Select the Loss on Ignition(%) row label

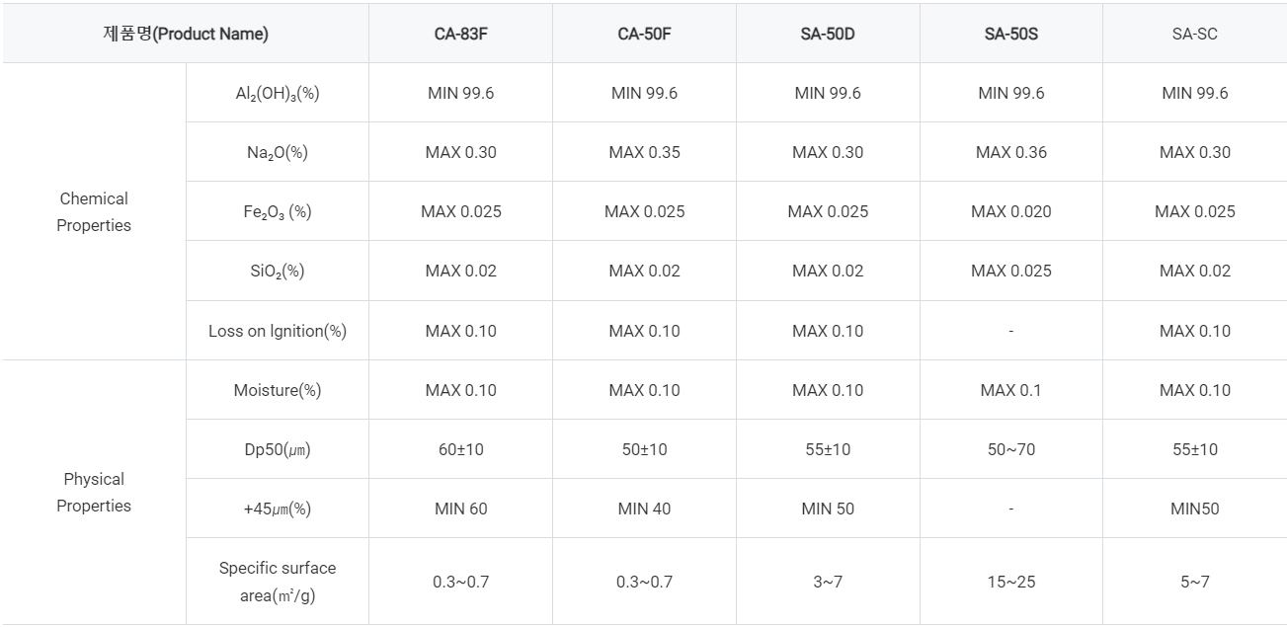(278, 331)
